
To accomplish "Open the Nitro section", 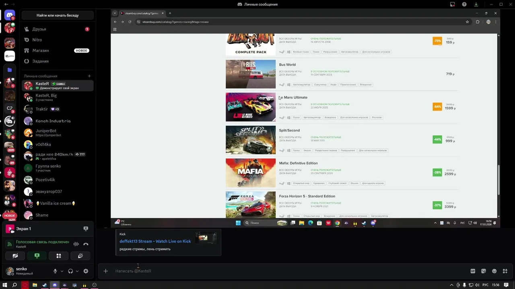I will coord(58,40).
